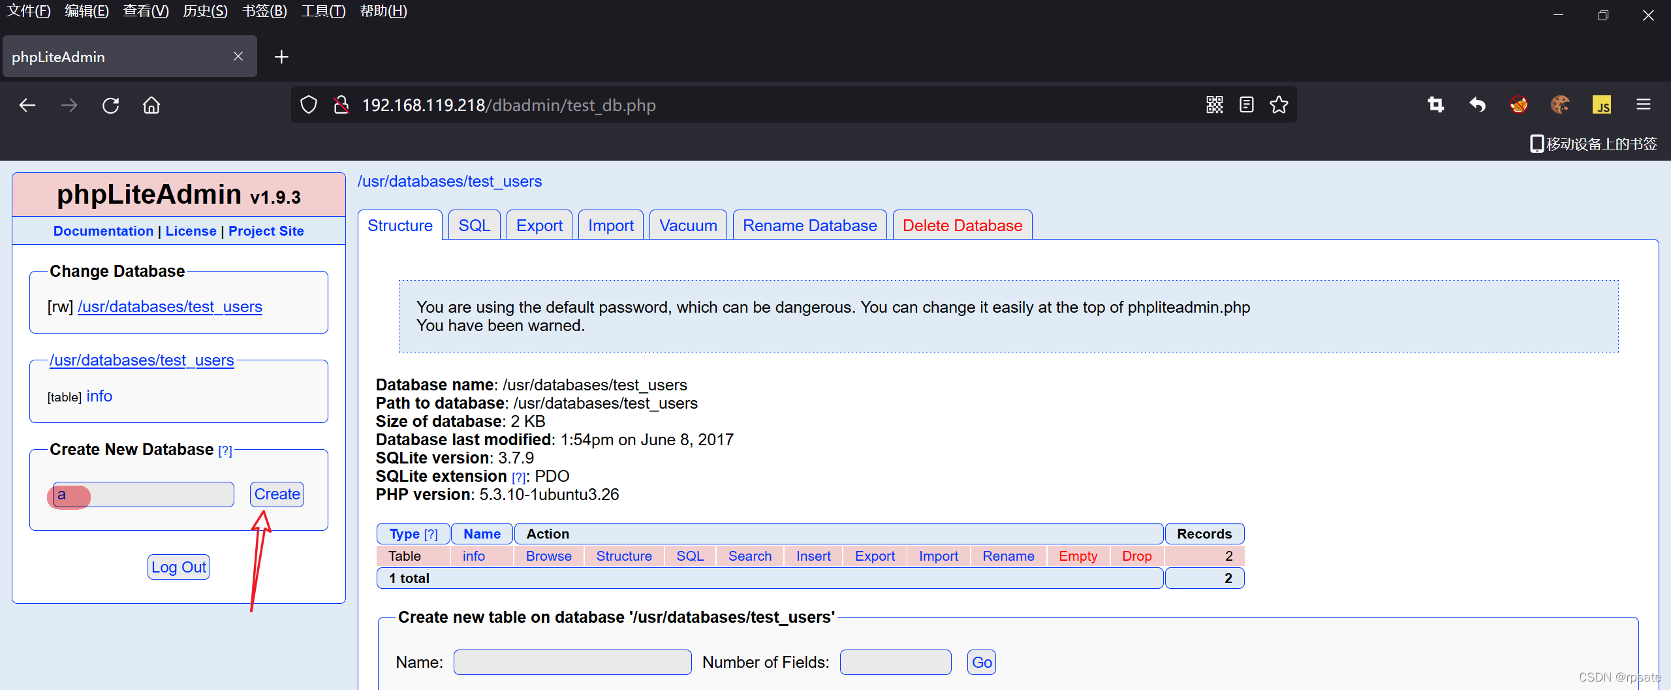Image resolution: width=1671 pixels, height=690 pixels.
Task: Close the phpLiteAdmin tab
Action: point(238,57)
